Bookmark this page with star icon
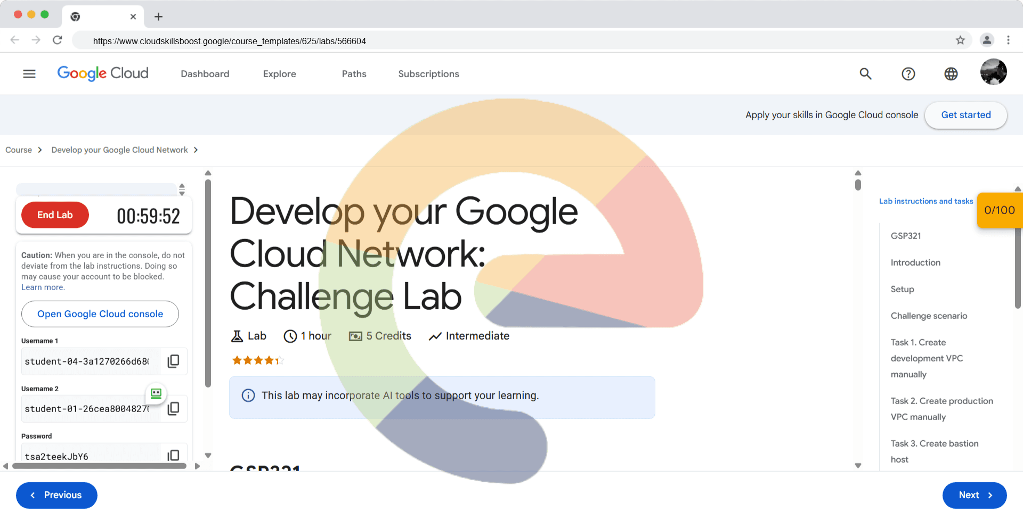 click(960, 40)
